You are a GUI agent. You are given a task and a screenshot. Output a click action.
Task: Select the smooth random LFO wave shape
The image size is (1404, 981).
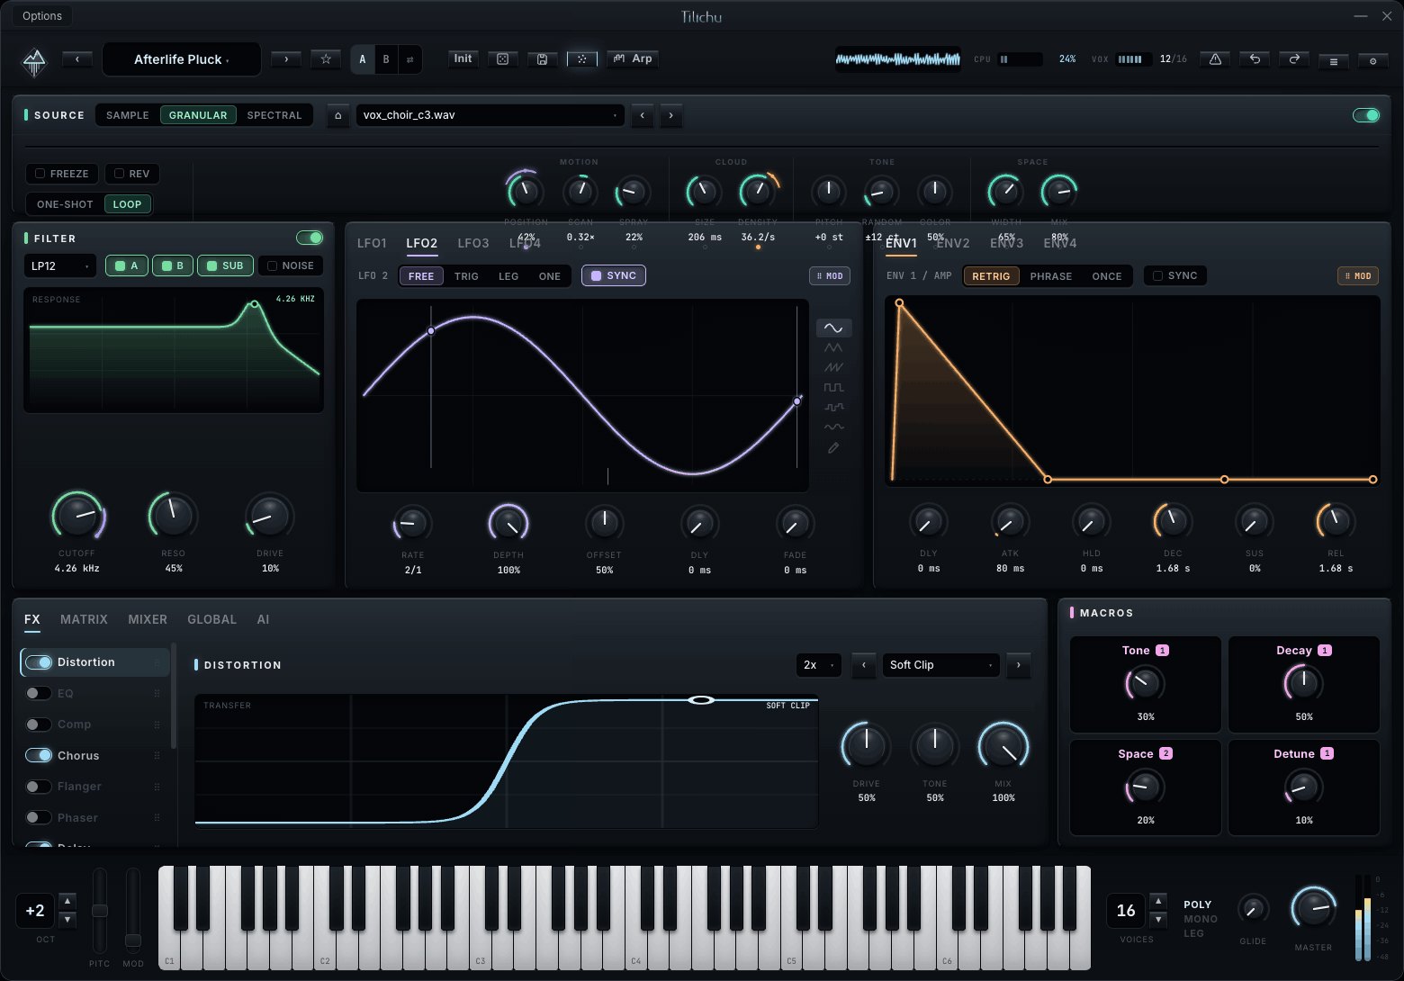[833, 427]
